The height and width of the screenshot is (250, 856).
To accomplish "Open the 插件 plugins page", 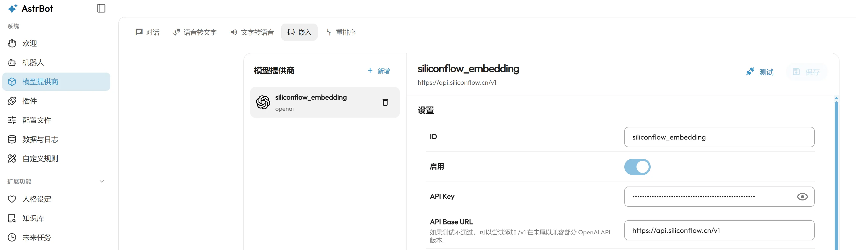I will click(56, 101).
